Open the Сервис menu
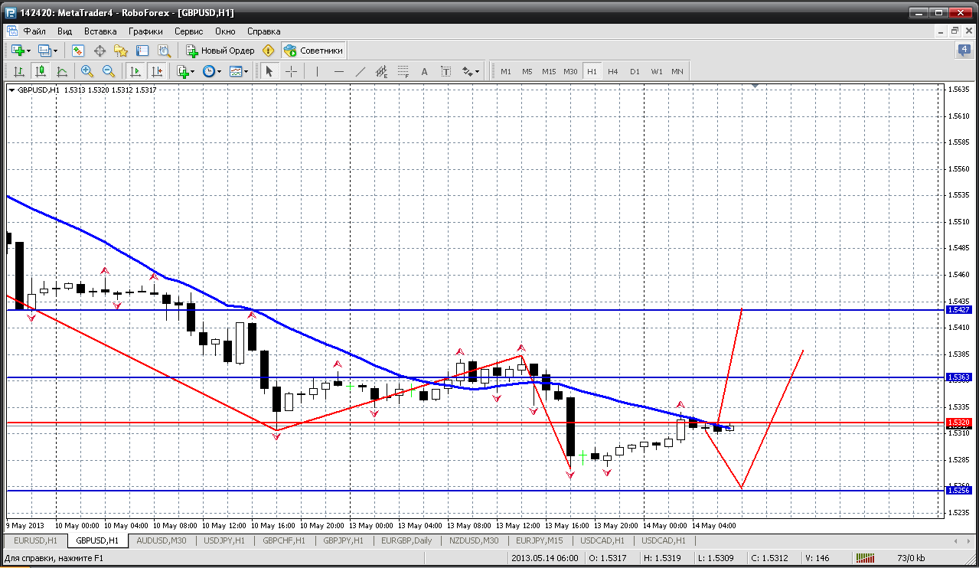The height and width of the screenshot is (568, 979). [189, 31]
